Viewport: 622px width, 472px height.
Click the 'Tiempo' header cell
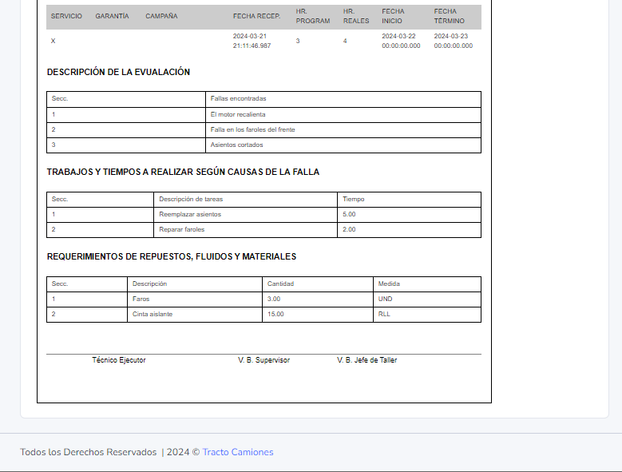point(409,200)
